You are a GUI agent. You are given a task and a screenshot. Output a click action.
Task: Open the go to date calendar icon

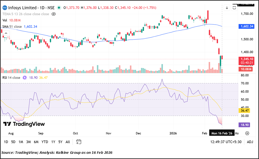(79, 142)
